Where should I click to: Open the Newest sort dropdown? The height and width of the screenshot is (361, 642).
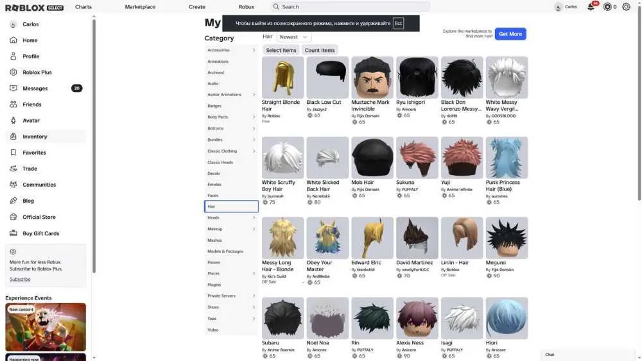pyautogui.click(x=293, y=37)
